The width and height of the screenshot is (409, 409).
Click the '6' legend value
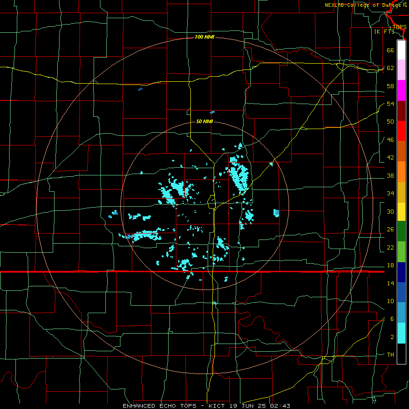click(392, 319)
